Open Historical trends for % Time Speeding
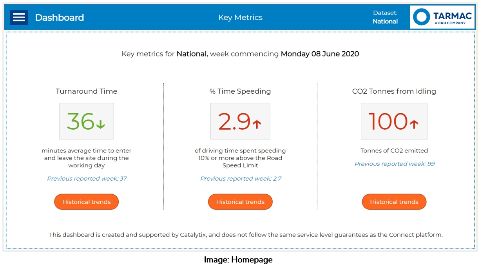This screenshot has height=268, width=480. pyautogui.click(x=240, y=202)
